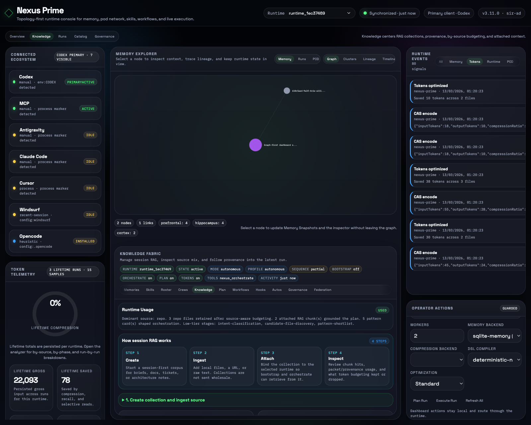This screenshot has width=531, height=425.
Task: Switch BOOTSTRAP from off to on
Action: (345, 269)
